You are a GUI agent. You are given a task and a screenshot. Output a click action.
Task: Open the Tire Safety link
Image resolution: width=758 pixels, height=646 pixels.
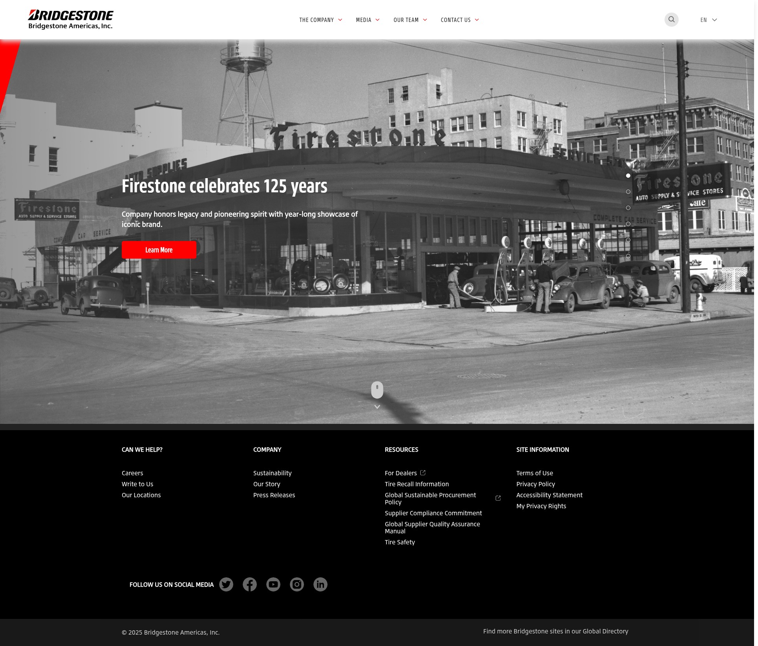point(400,542)
